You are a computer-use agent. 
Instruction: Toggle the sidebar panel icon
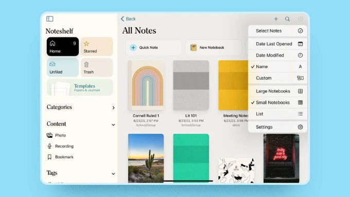49,19
